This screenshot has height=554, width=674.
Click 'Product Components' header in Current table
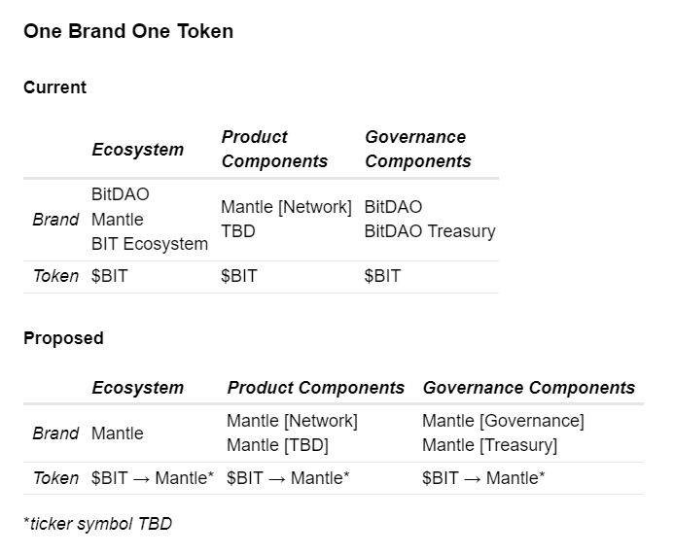click(274, 149)
